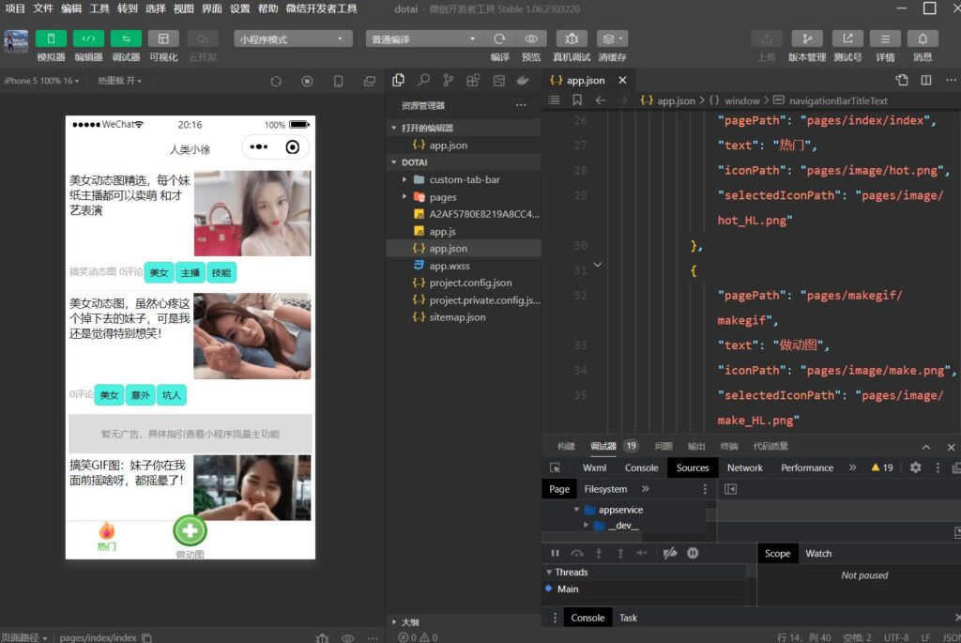961x643 pixels.
Task: Select the element inspector arrow icon
Action: point(556,467)
